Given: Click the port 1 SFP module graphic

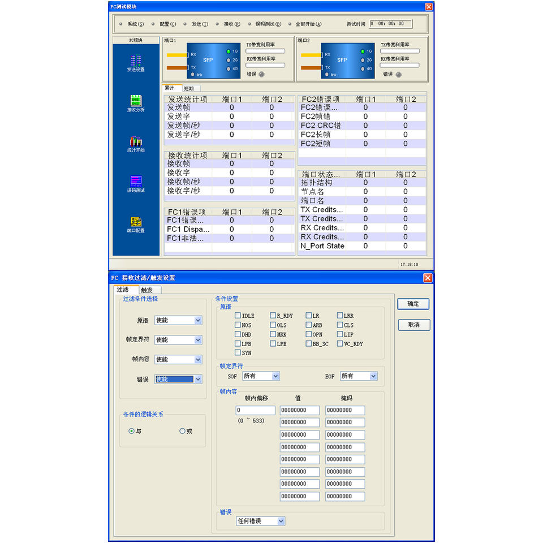Looking at the screenshot, I should 213,61.
